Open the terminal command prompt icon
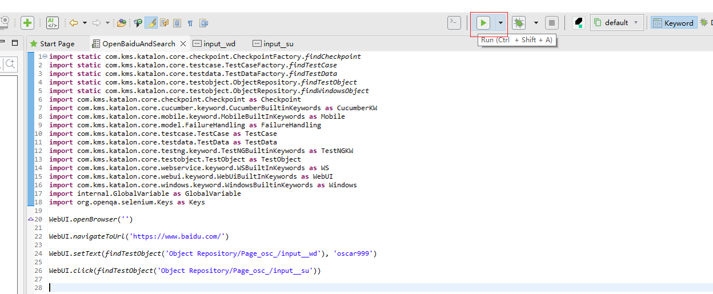Image resolution: width=713 pixels, height=294 pixels. point(454,22)
